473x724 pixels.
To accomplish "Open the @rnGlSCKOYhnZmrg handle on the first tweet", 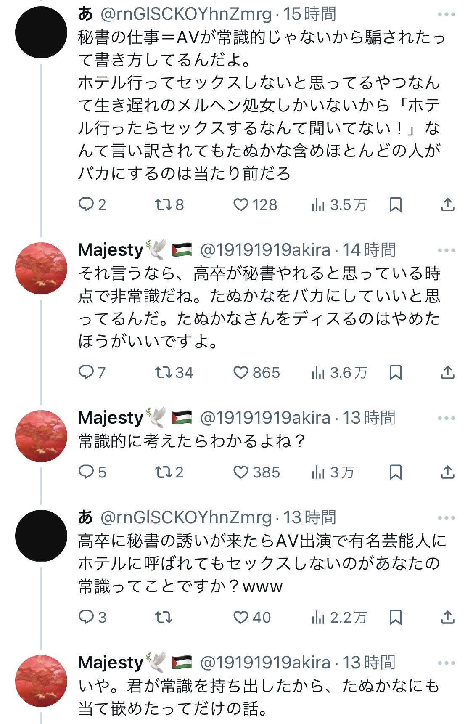I will coord(187,15).
